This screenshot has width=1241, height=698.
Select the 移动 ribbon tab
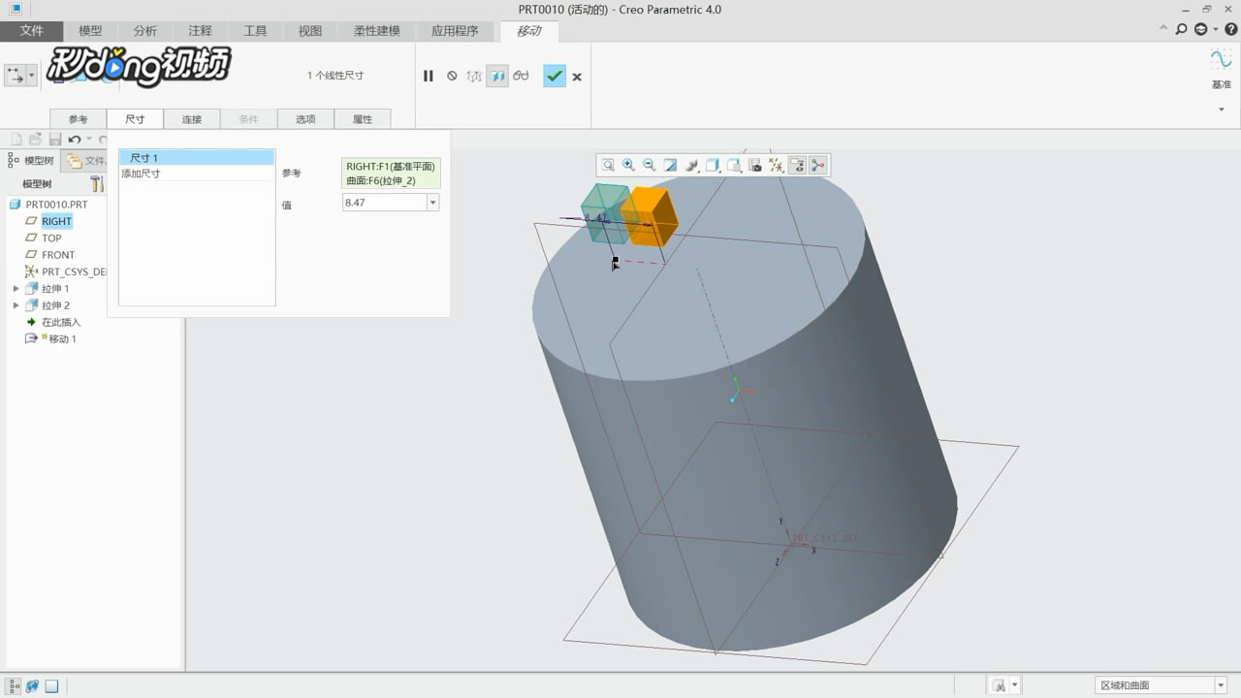(x=529, y=31)
